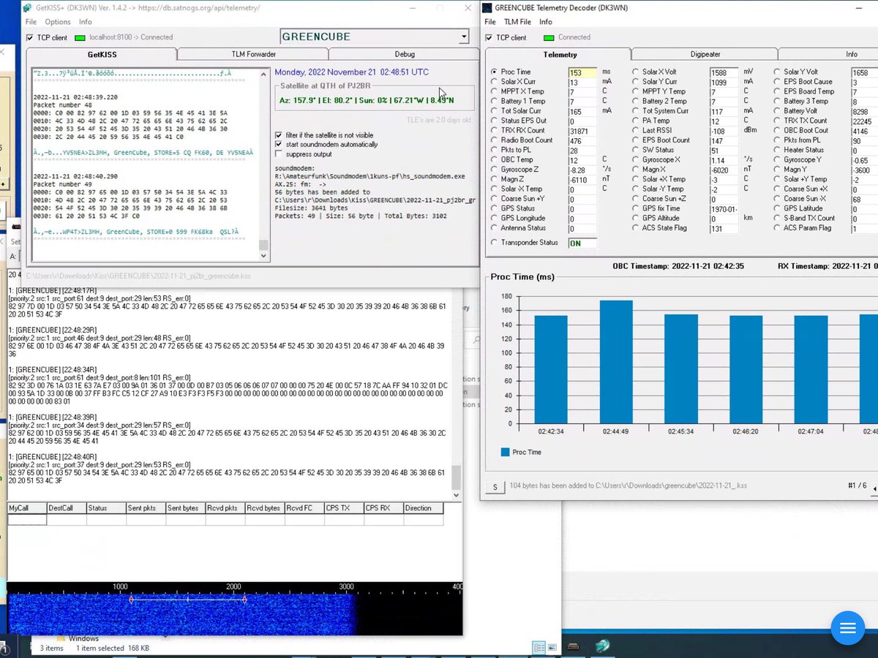878x658 pixels.
Task: Open the GREENCUBE satellite dropdown
Action: click(x=463, y=37)
